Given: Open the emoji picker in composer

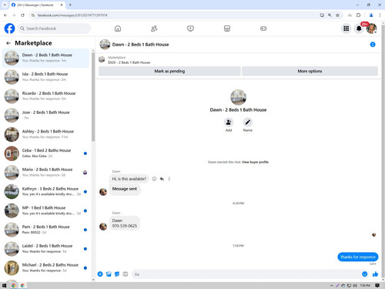Looking at the screenshot, I should 364,274.
